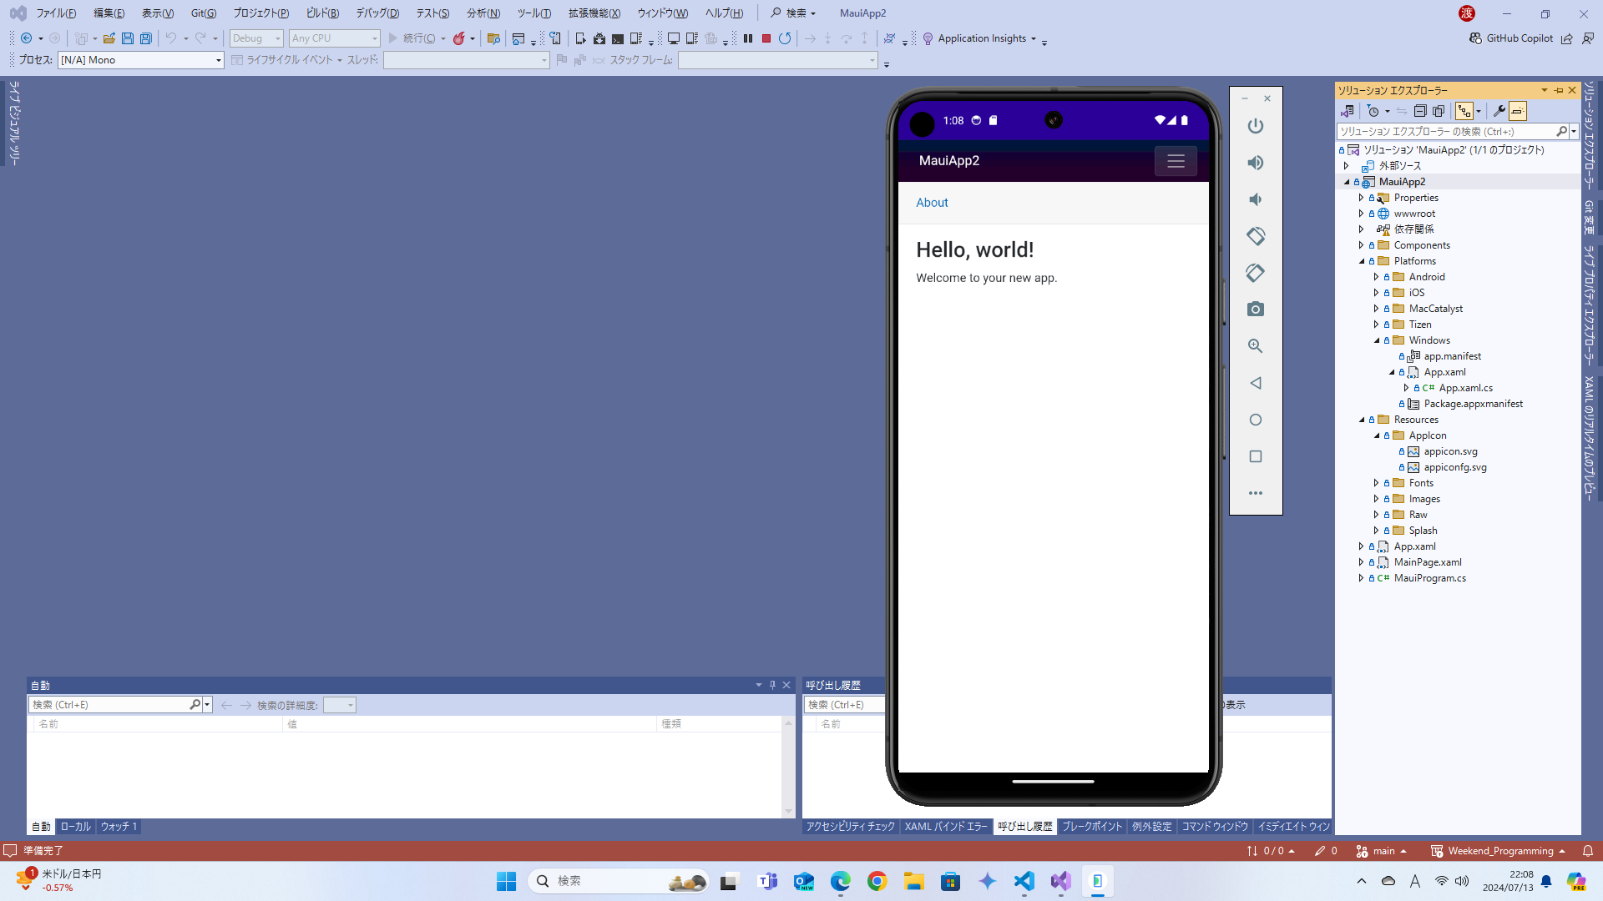Save all files using the toolbar
1603x901 pixels.
145,38
